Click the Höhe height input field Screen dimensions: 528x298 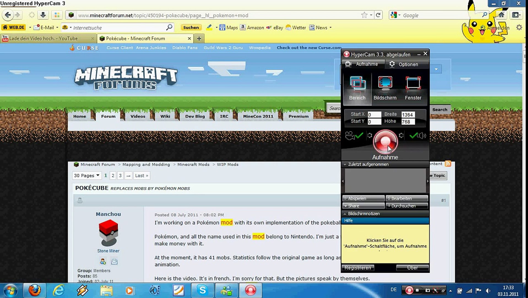408,122
